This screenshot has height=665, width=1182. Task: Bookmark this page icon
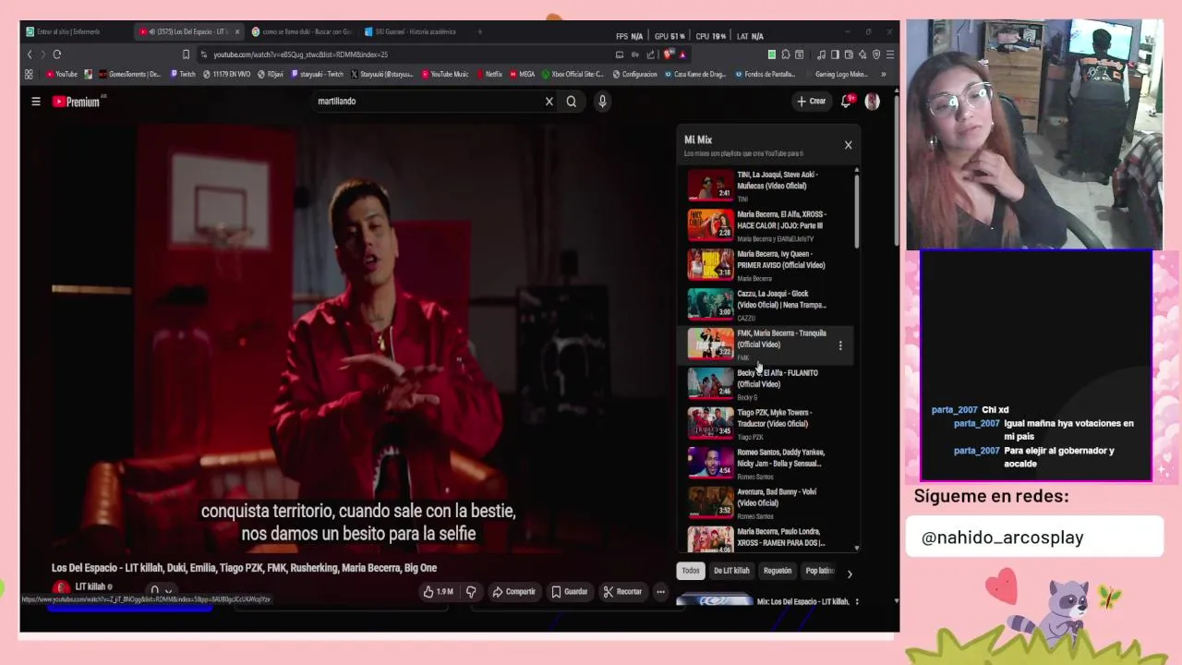(186, 54)
